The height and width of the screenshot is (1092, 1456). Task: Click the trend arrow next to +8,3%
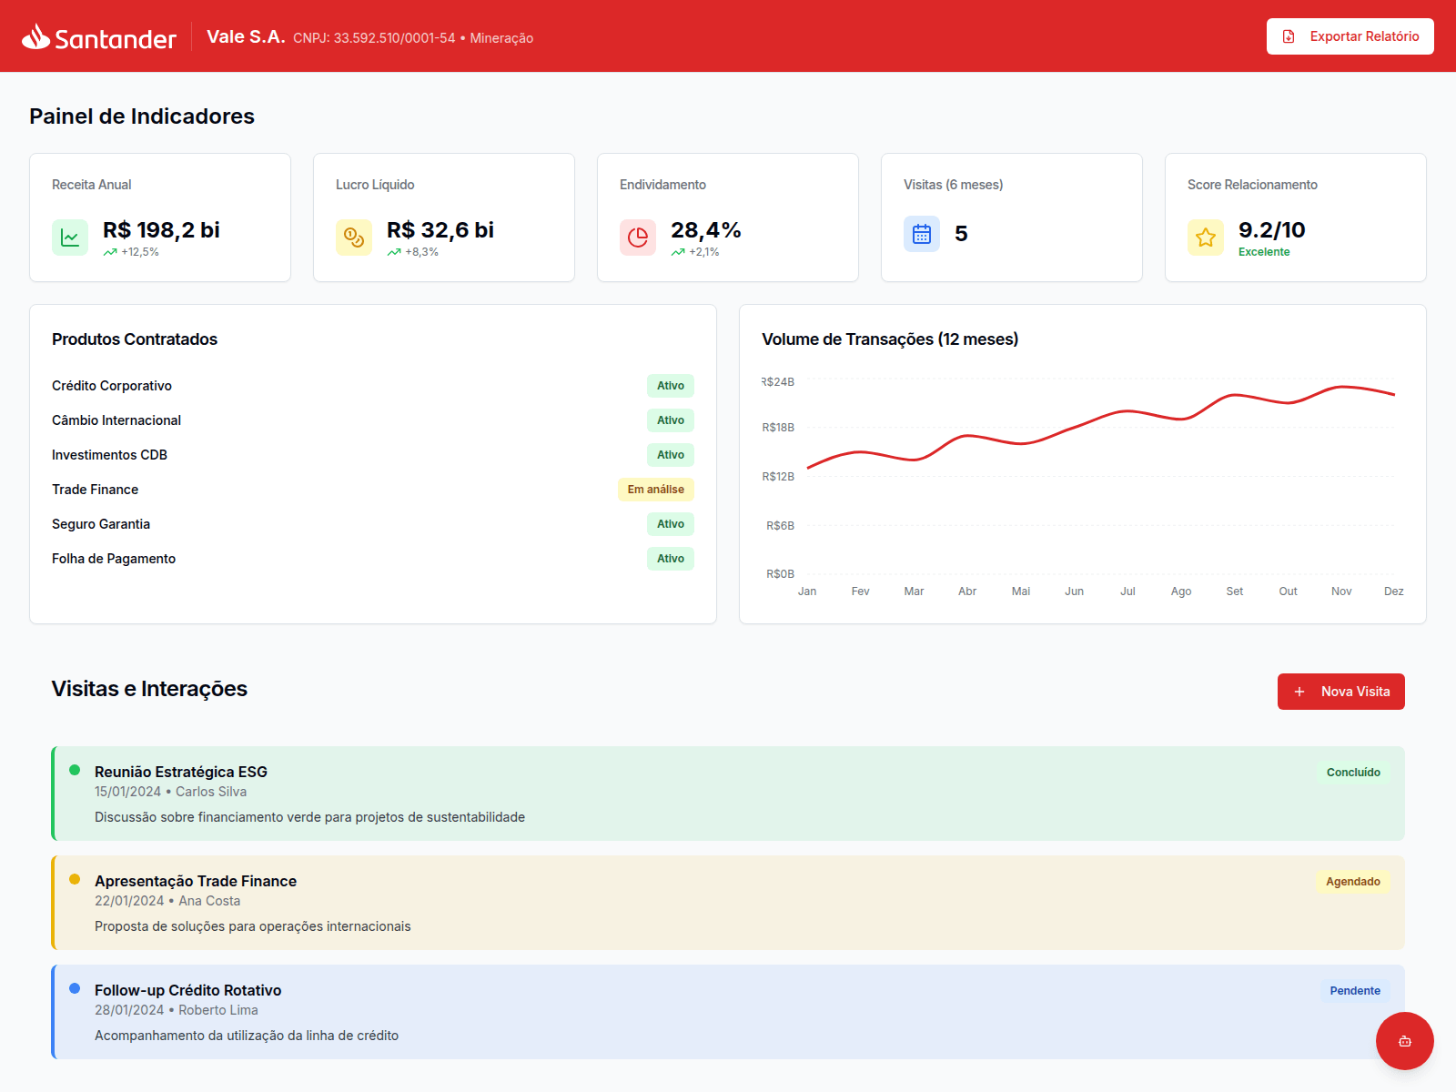click(394, 252)
